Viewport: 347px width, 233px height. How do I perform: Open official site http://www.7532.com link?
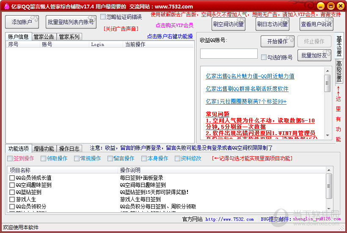coord(229,219)
